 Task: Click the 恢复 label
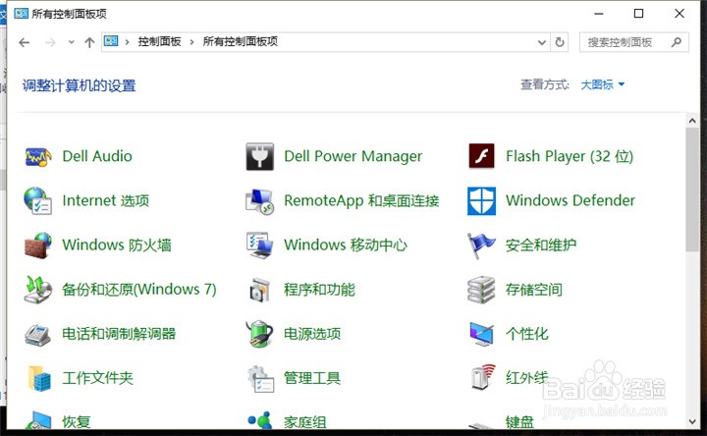[x=77, y=422]
